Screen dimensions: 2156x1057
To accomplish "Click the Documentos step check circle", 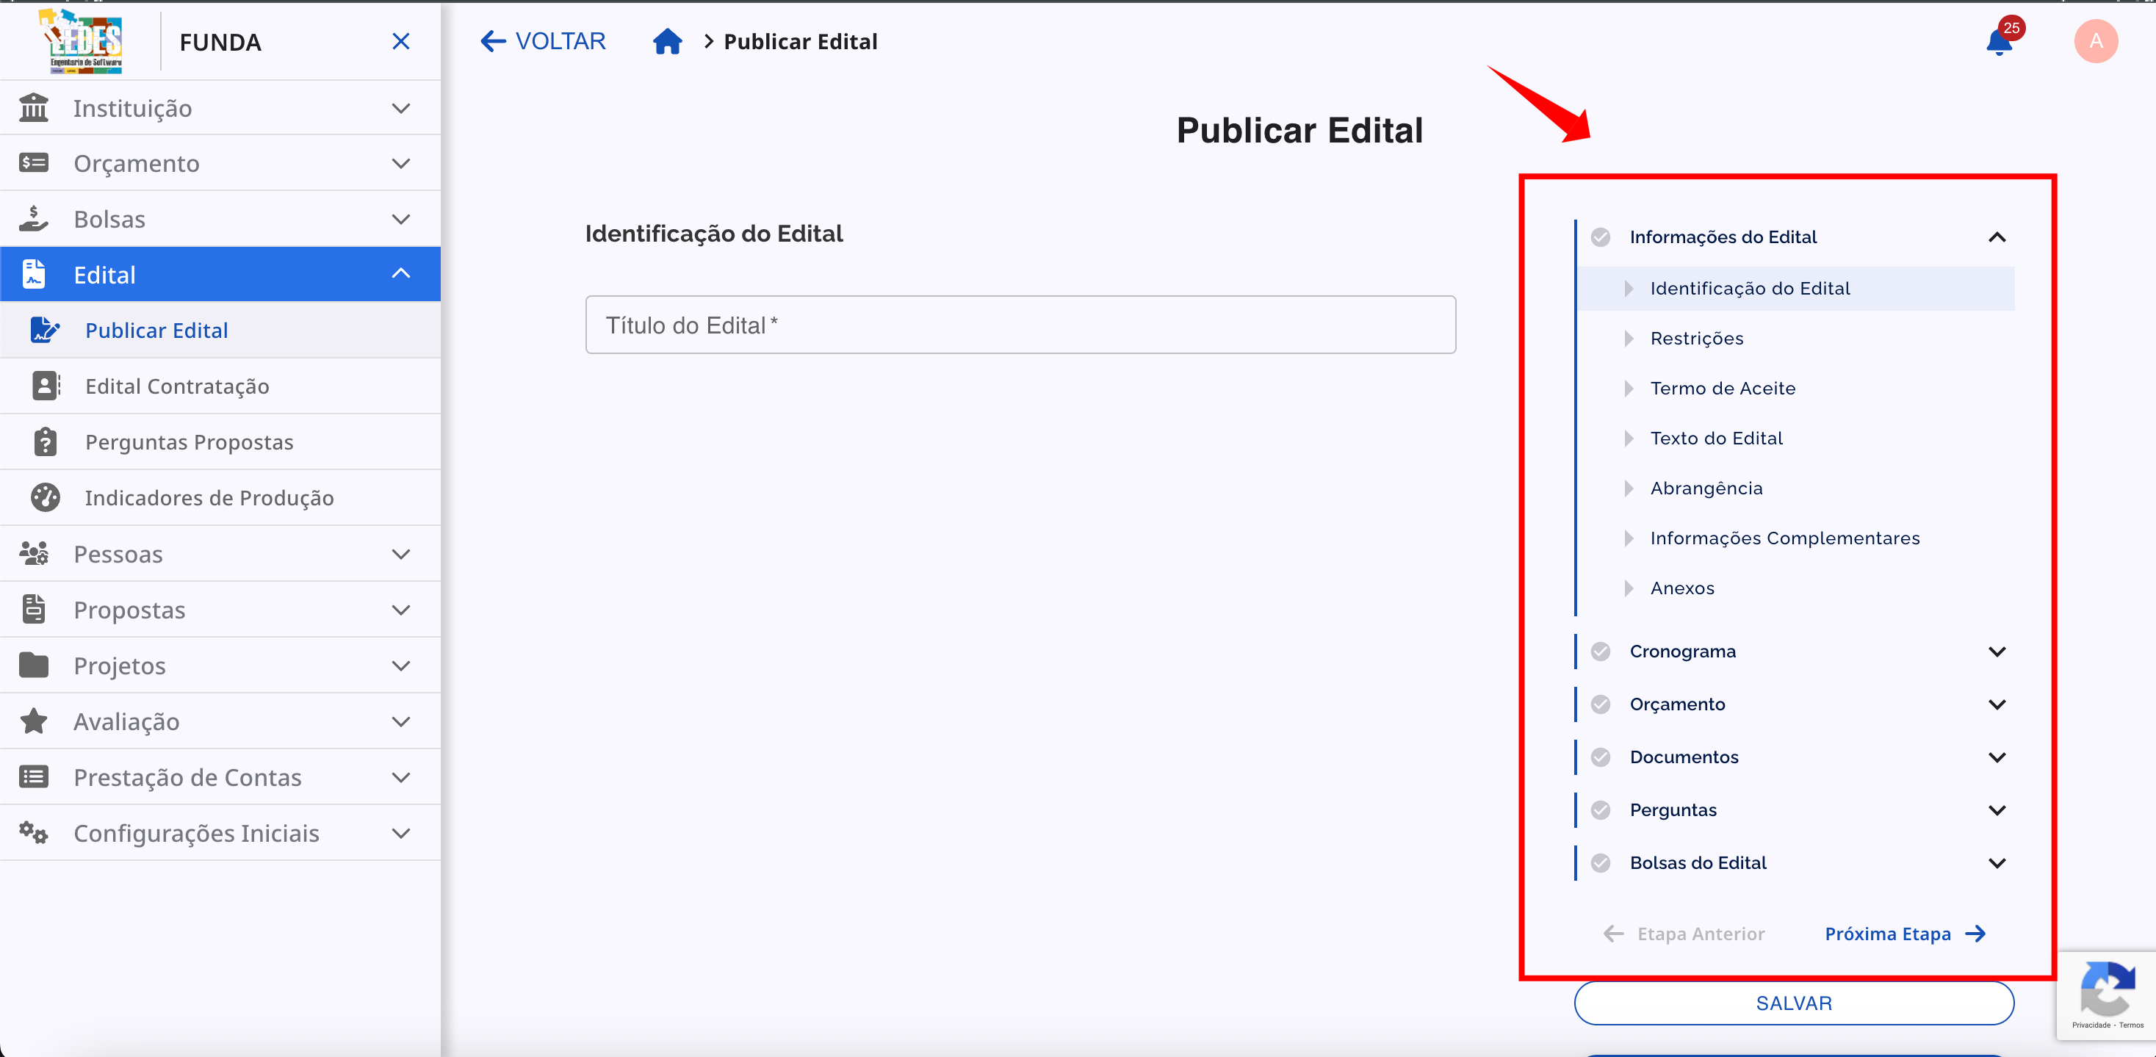I will tap(1600, 757).
